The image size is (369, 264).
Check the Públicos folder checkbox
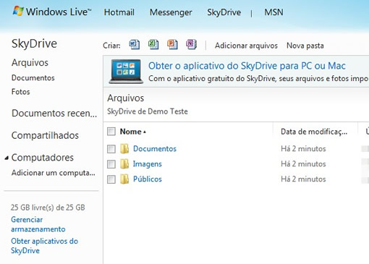pos(111,179)
